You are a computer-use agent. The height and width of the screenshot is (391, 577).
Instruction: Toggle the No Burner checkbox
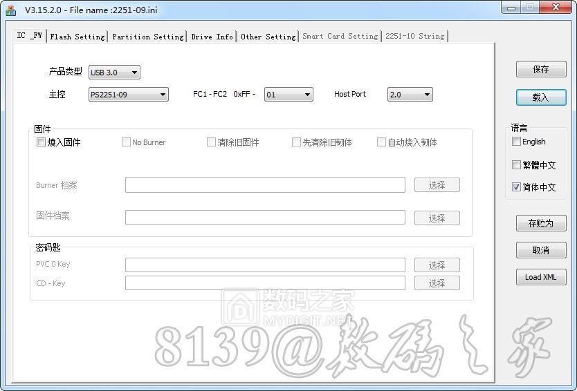(126, 142)
